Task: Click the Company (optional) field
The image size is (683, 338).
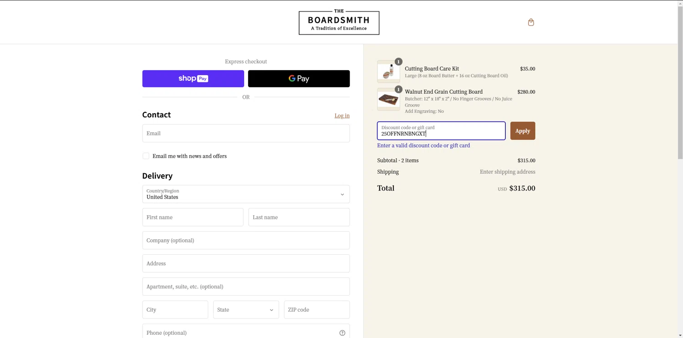Action: tap(246, 240)
